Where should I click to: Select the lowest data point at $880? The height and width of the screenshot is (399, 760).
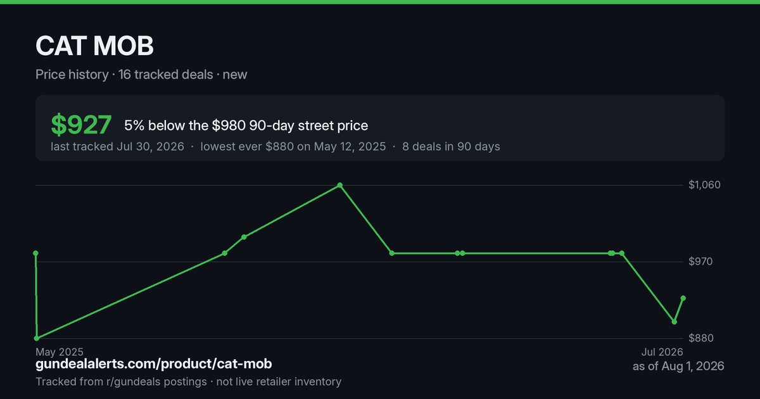tap(37, 338)
